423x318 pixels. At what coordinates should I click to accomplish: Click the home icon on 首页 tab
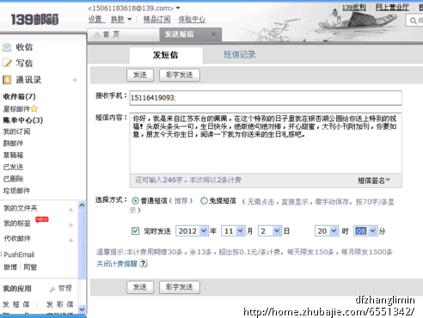97,34
